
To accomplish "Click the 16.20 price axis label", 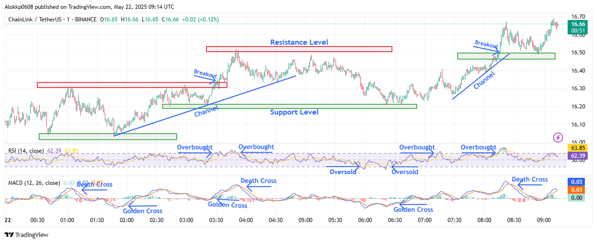I will (x=578, y=107).
